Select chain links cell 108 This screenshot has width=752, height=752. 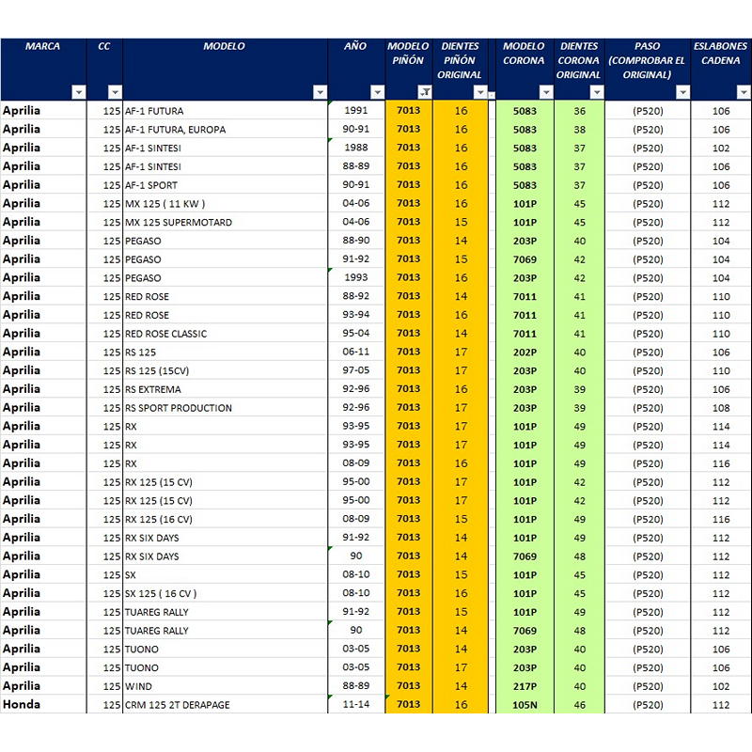point(721,408)
